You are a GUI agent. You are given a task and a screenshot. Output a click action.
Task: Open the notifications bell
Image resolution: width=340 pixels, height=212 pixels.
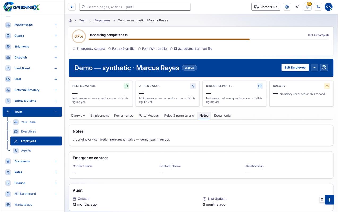point(308,7)
